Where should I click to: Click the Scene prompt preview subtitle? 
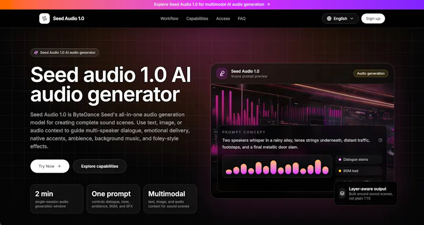(249, 76)
